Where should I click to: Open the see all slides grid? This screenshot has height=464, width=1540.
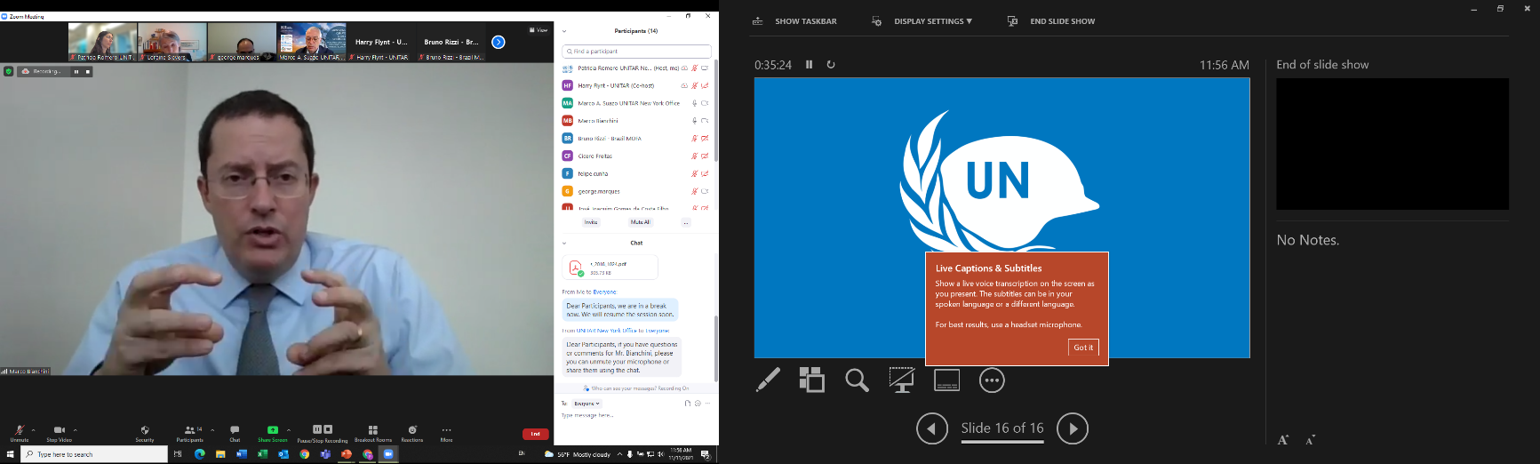pyautogui.click(x=811, y=380)
